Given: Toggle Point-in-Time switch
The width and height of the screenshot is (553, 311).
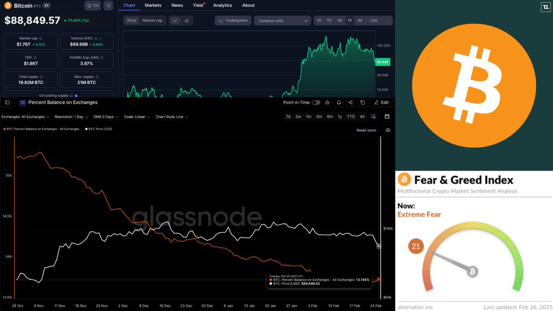Looking at the screenshot, I should (316, 102).
